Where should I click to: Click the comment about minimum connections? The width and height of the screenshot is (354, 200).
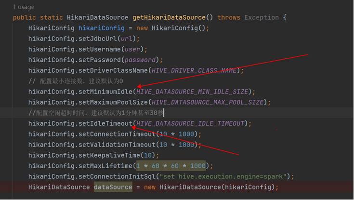(x=76, y=81)
